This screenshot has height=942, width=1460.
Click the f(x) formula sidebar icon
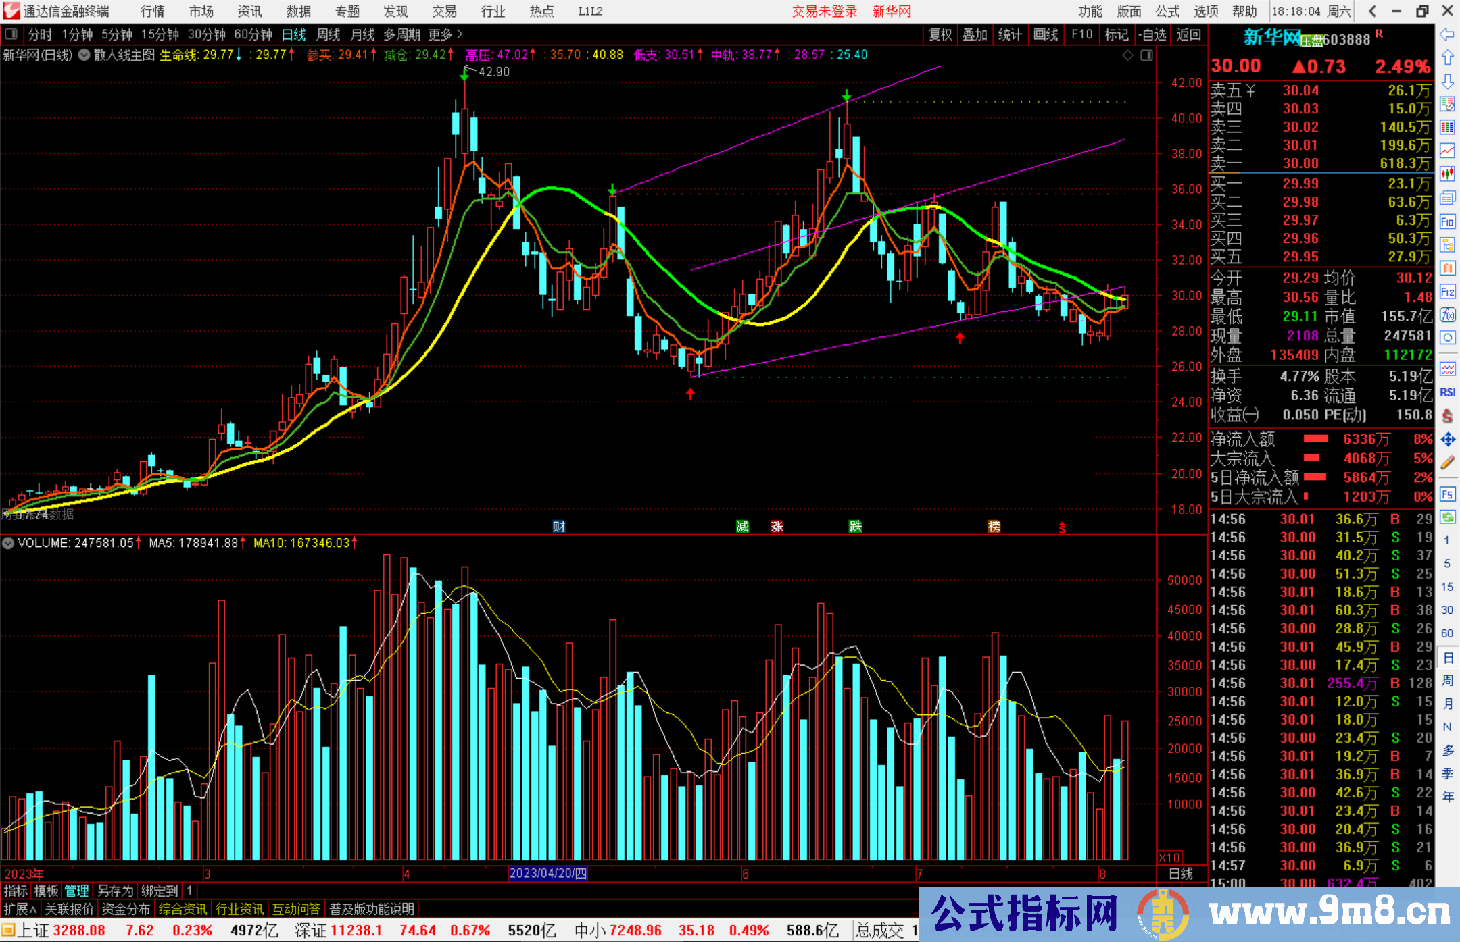click(1447, 315)
